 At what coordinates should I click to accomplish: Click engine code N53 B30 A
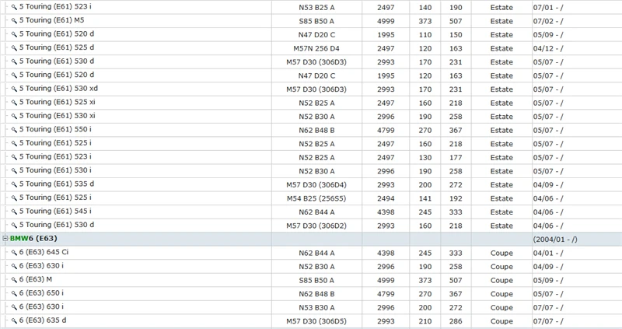coord(316,307)
